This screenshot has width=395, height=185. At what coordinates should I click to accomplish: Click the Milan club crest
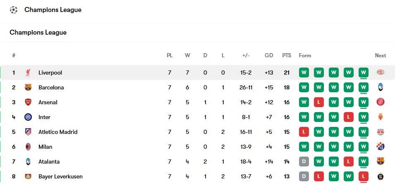[x=28, y=147]
